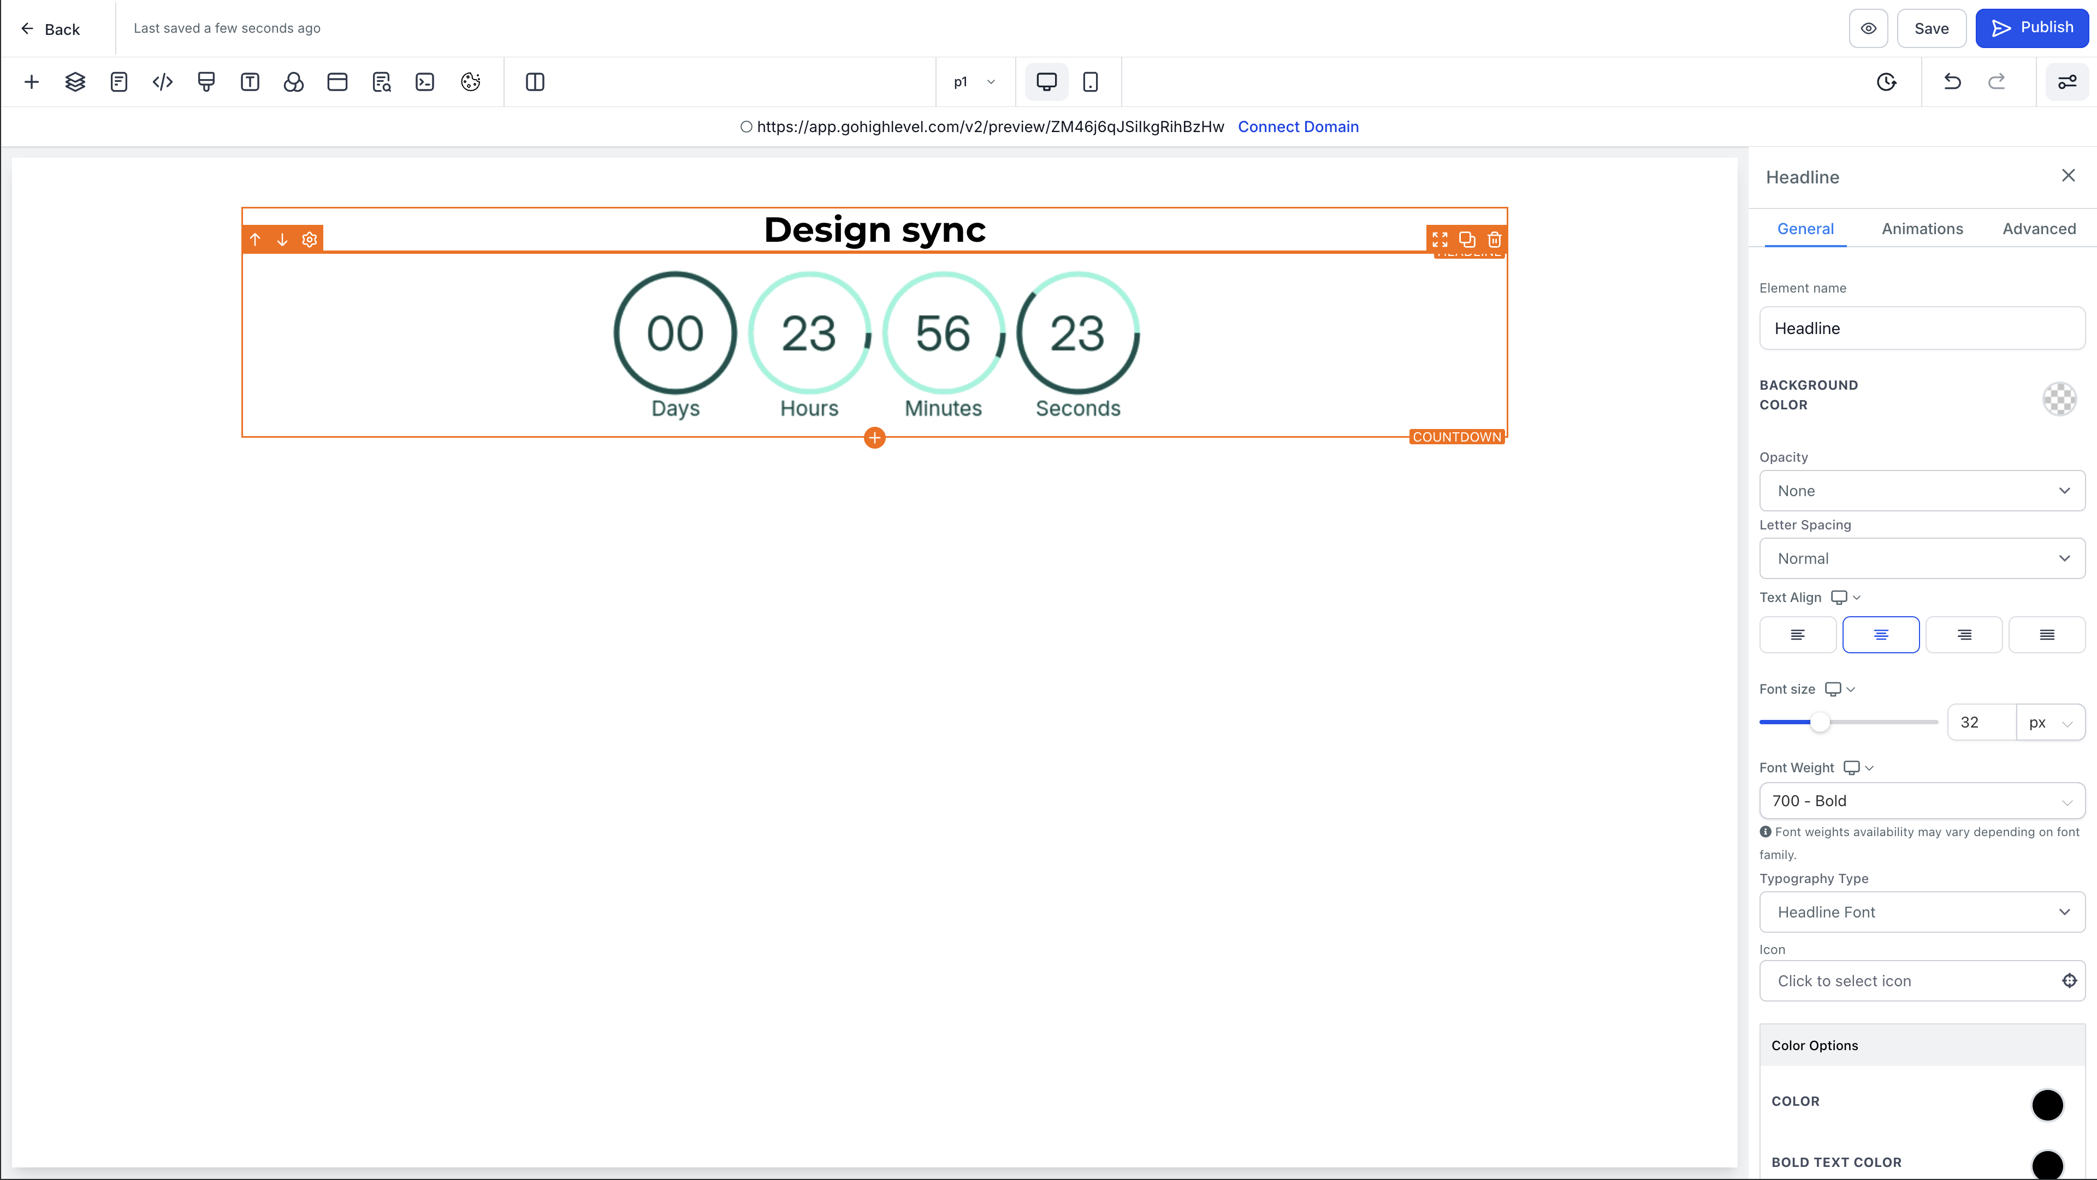The height and width of the screenshot is (1180, 2097).
Task: Switch to the Animations tab
Action: tap(1922, 229)
